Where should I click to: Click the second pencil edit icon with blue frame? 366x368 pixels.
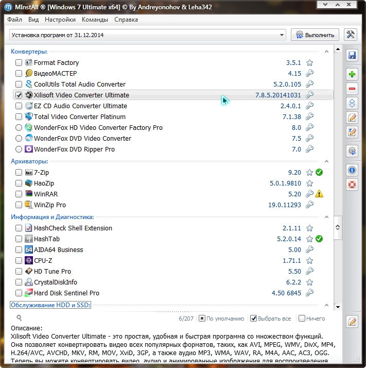(352, 132)
